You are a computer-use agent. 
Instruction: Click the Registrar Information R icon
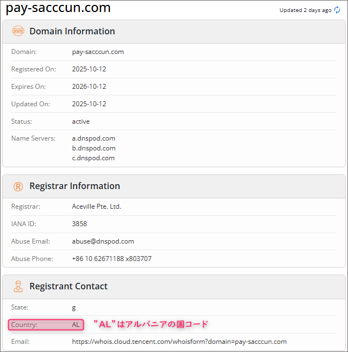[18, 186]
